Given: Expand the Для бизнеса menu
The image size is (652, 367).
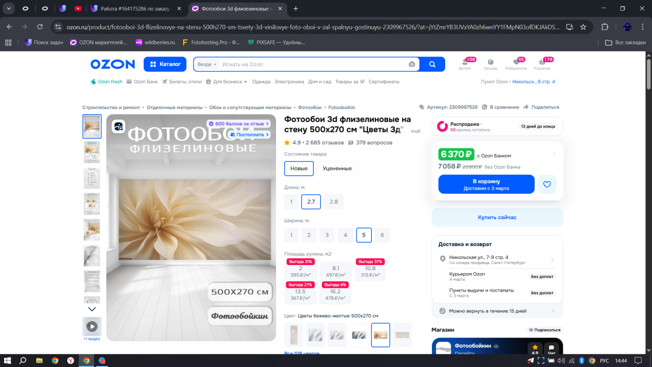Looking at the screenshot, I should click(227, 82).
